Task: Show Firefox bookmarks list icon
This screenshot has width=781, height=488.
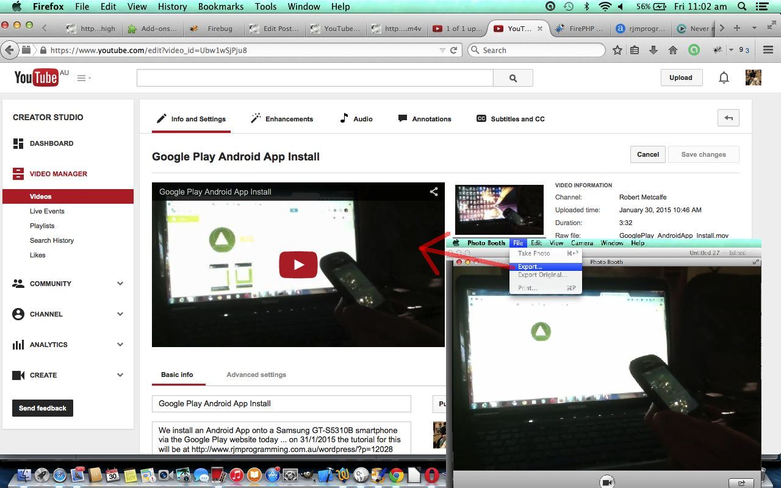Action: [635, 50]
